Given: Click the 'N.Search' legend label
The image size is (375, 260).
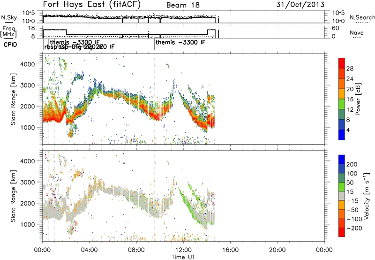Looking at the screenshot, I should (362, 17).
